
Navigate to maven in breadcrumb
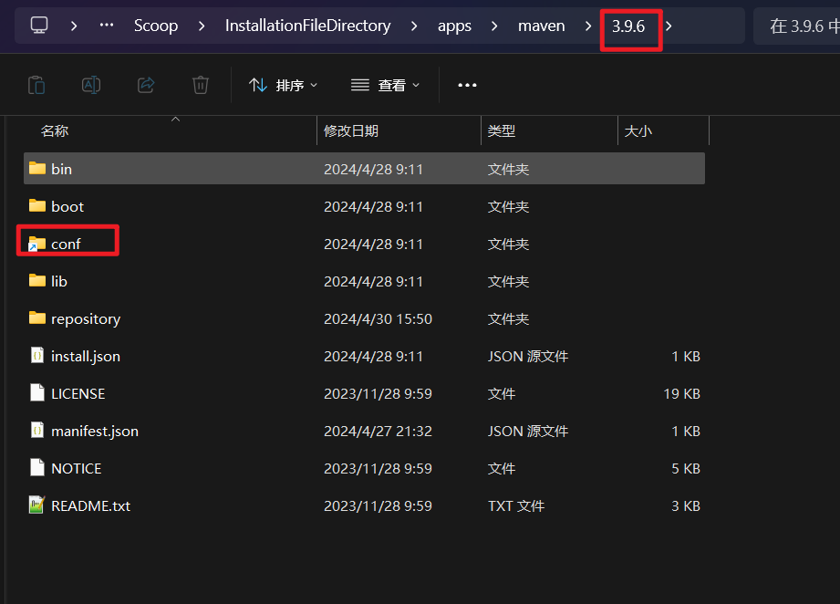[542, 26]
